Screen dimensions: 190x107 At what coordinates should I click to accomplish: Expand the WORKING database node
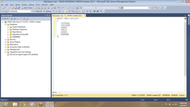click(8, 37)
